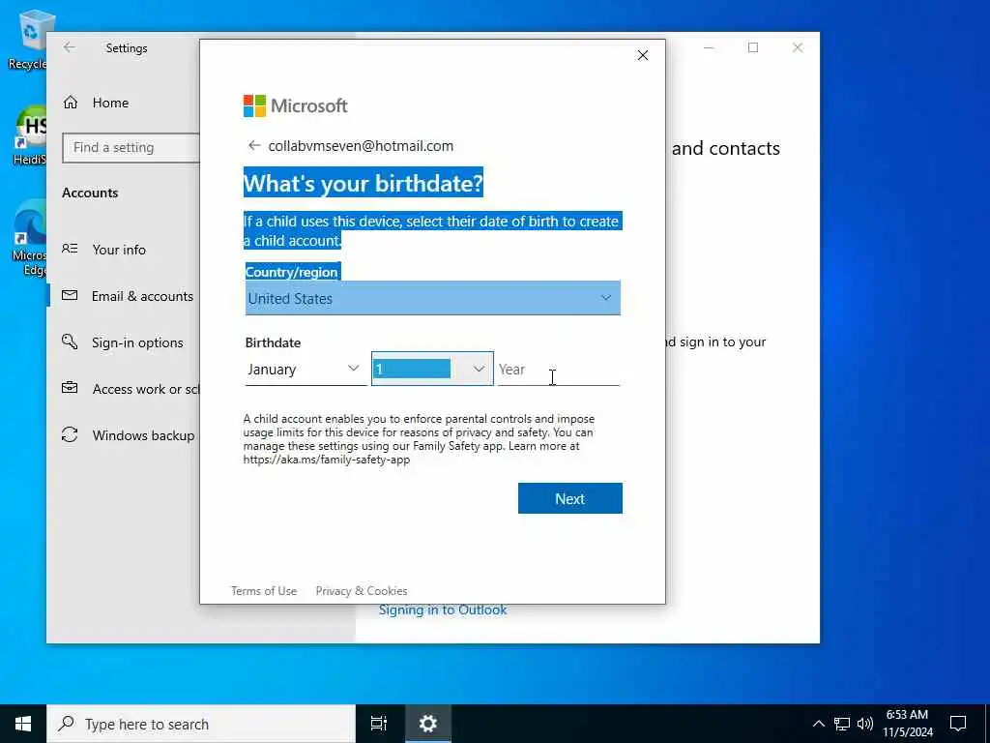Viewport: 990px width, 743px height.
Task: Click the Accounts heading in Settings
Action: click(x=90, y=193)
